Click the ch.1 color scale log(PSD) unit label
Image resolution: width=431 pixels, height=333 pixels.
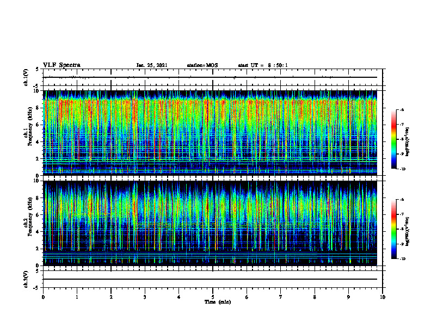(x=408, y=141)
